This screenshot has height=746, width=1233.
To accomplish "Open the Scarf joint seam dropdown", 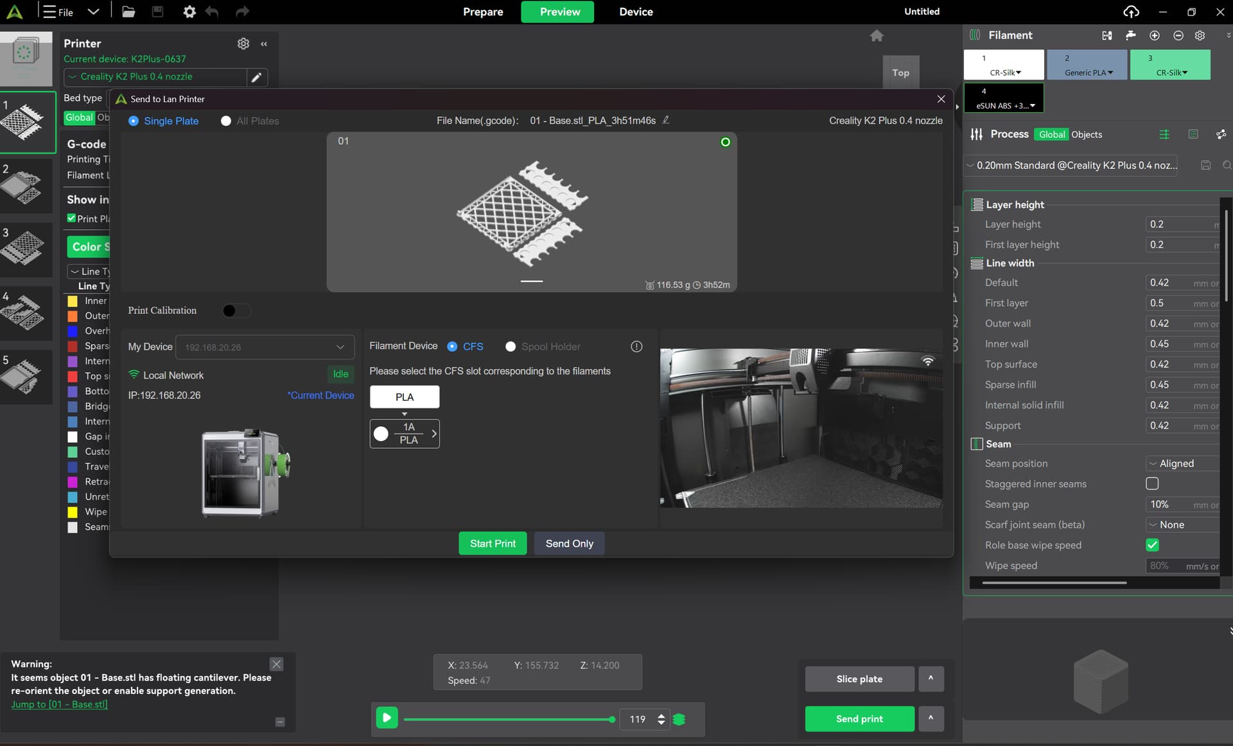I will tap(1183, 525).
